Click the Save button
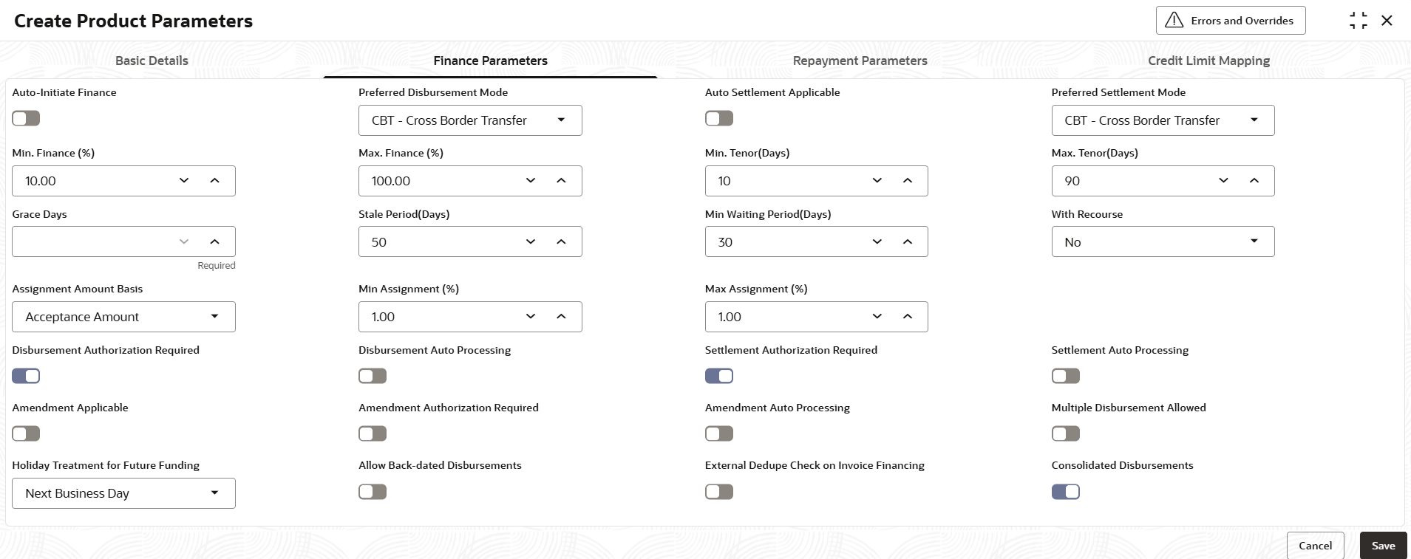 pos(1383,546)
